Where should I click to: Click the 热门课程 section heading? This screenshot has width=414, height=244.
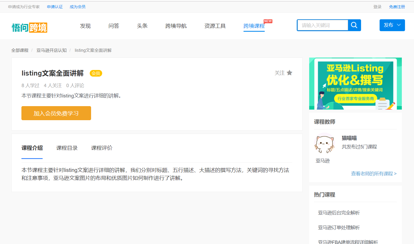click(325, 195)
